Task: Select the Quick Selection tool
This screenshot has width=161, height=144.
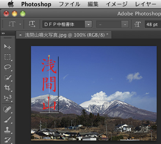Action: (x=7, y=78)
